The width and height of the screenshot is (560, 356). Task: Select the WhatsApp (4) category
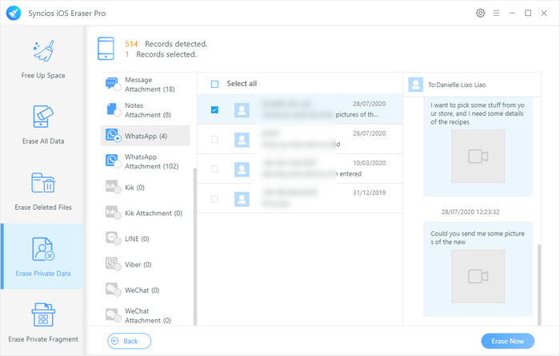(x=146, y=136)
